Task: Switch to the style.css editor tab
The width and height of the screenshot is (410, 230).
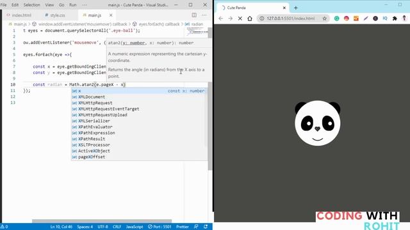Action: point(55,15)
